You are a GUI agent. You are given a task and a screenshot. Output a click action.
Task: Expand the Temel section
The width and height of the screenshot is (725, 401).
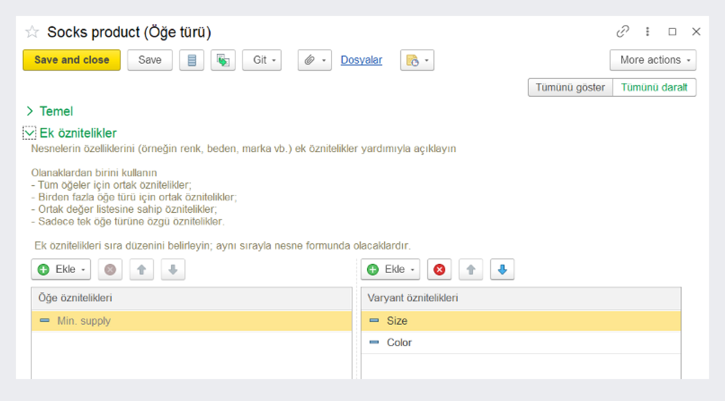point(50,111)
